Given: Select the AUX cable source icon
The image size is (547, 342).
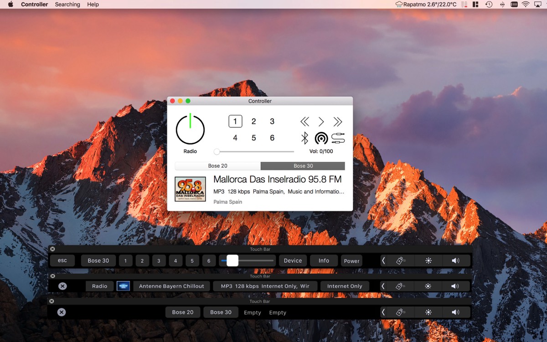Looking at the screenshot, I should tap(338, 138).
